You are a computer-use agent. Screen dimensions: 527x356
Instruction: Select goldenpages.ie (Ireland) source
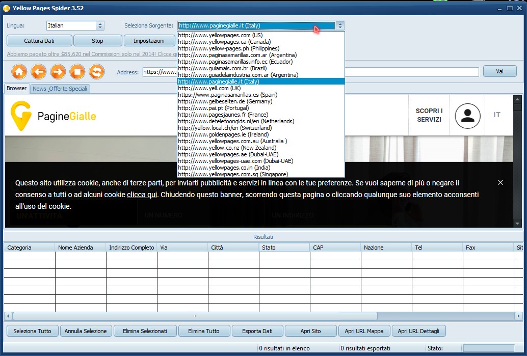coord(261,134)
